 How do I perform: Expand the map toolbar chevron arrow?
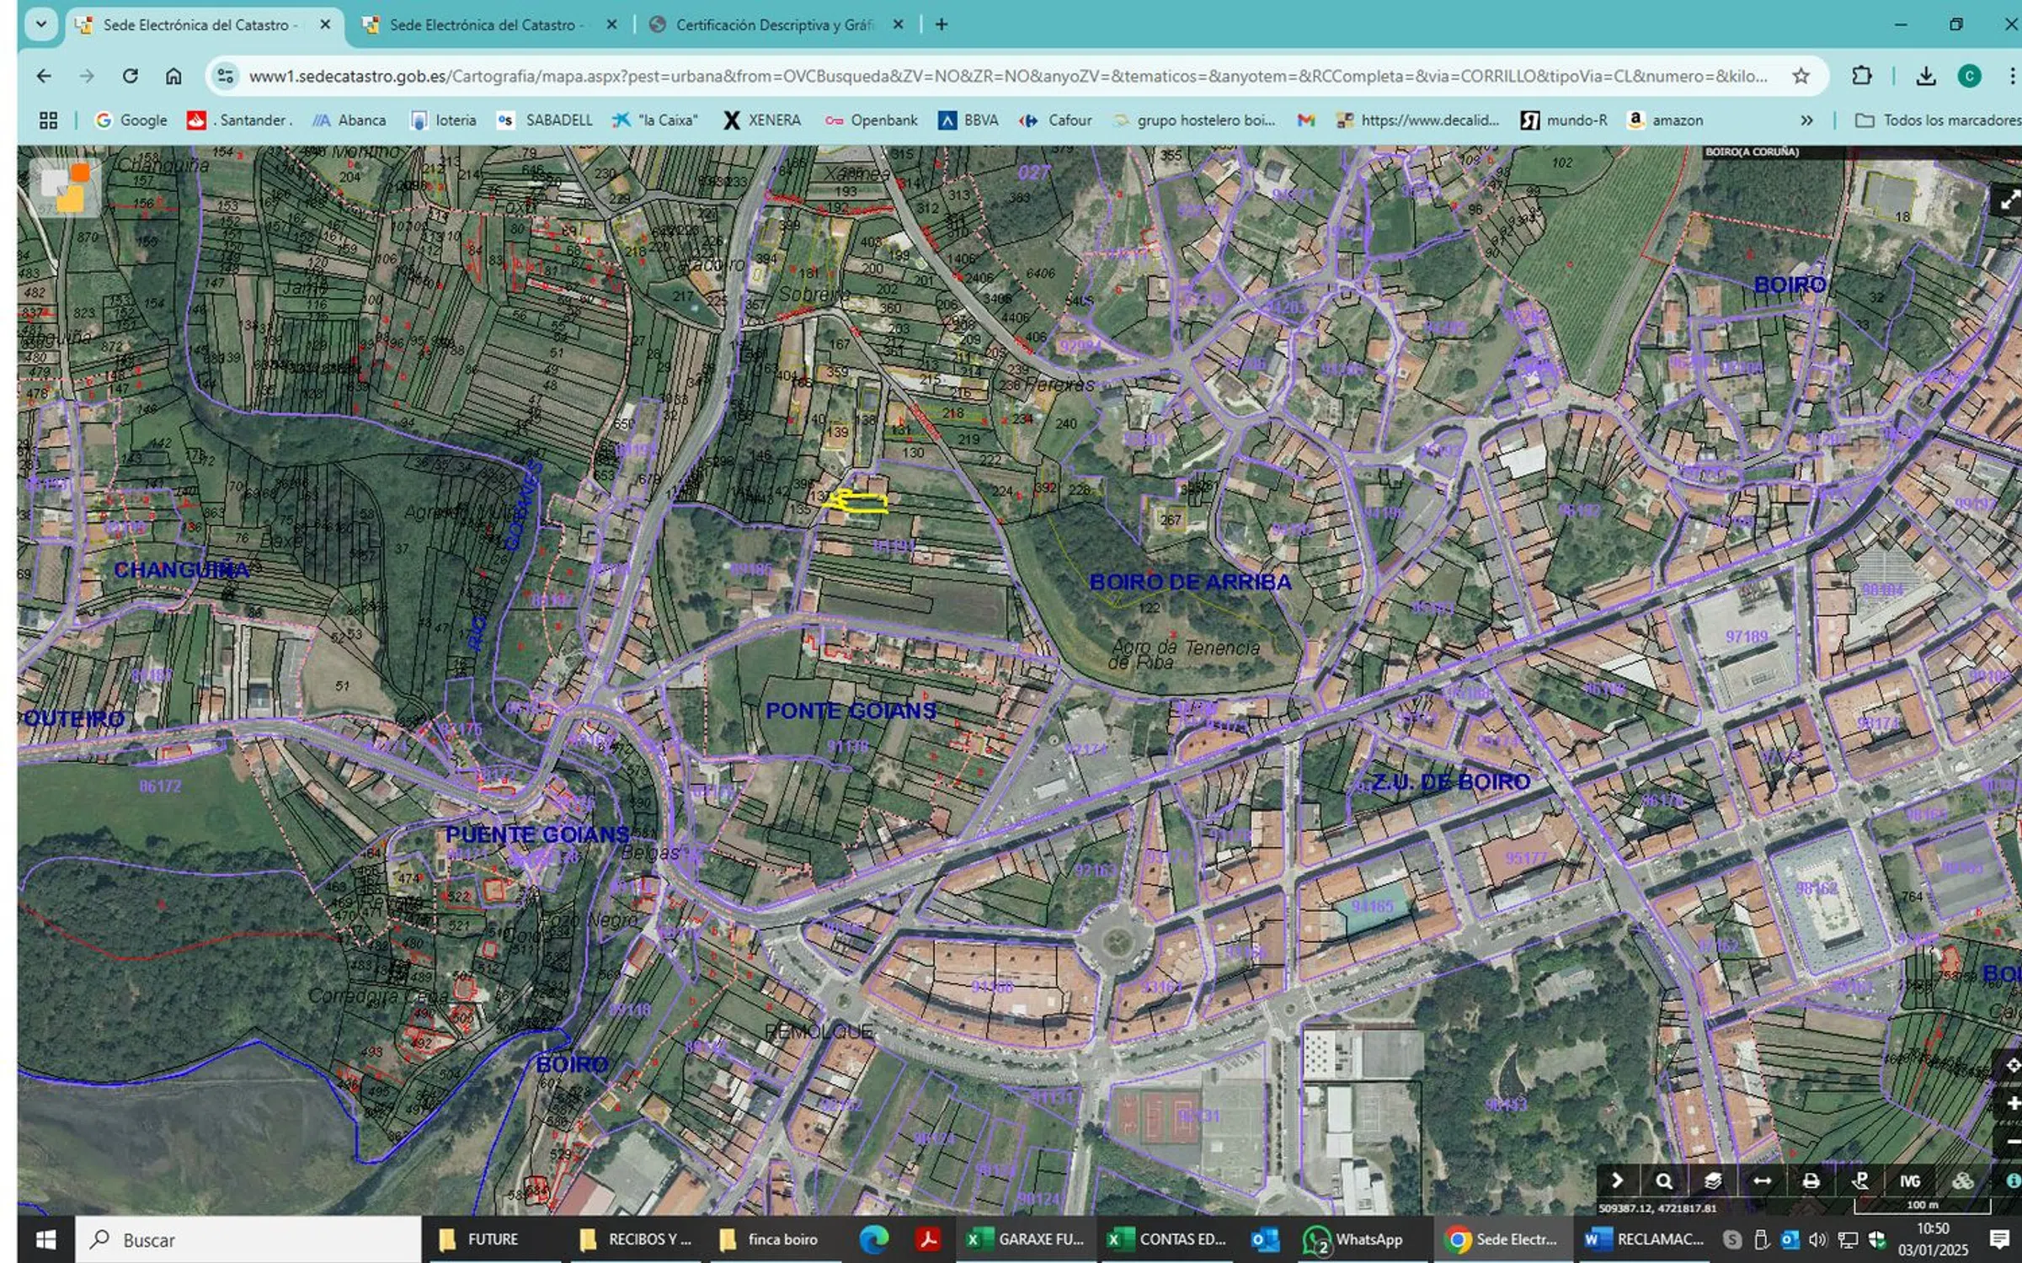pyautogui.click(x=1616, y=1180)
